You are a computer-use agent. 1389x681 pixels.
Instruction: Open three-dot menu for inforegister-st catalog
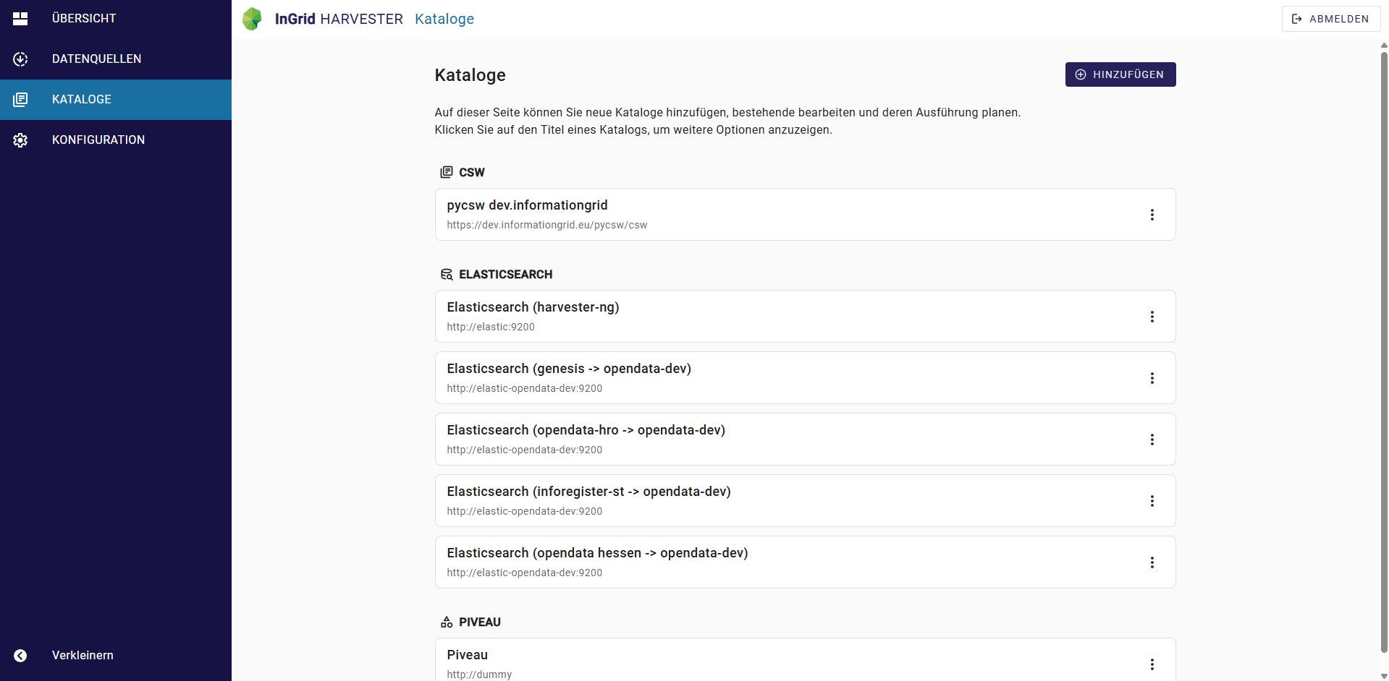1152,501
